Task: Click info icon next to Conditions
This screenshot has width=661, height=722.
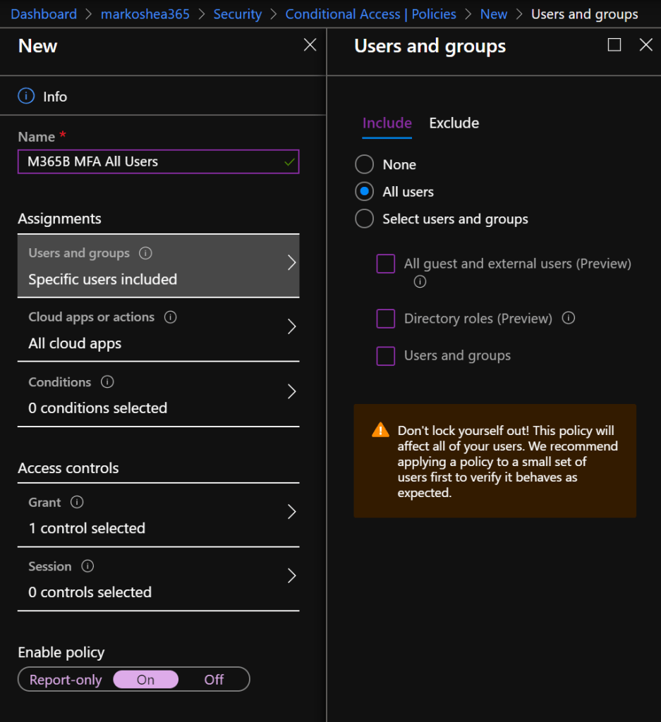Action: [x=107, y=382]
